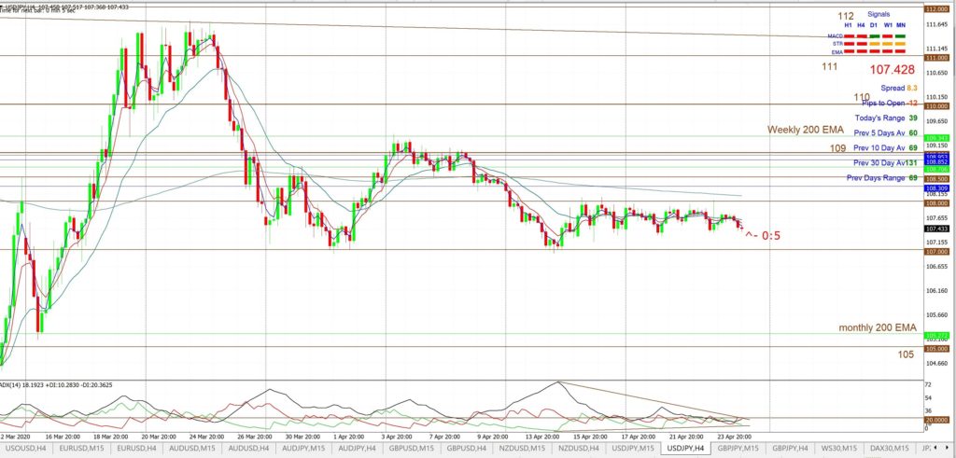Click the Today's Range 39 line
The height and width of the screenshot is (458, 956).
886,118
